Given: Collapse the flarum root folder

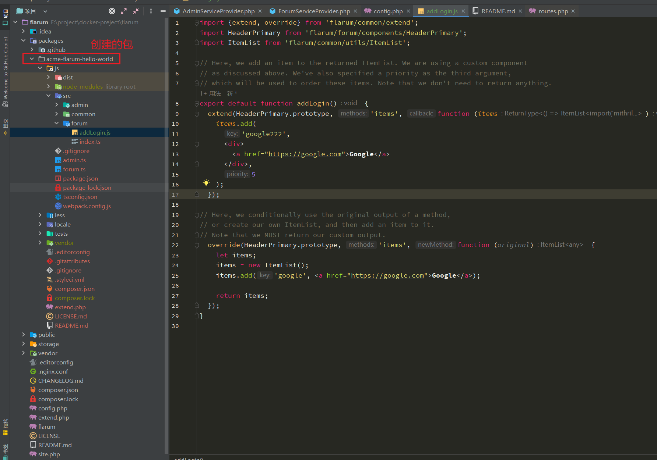Looking at the screenshot, I should pos(15,22).
